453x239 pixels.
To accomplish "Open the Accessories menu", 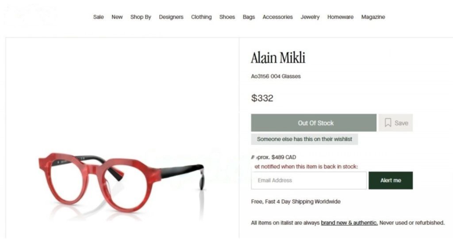I will (x=278, y=17).
